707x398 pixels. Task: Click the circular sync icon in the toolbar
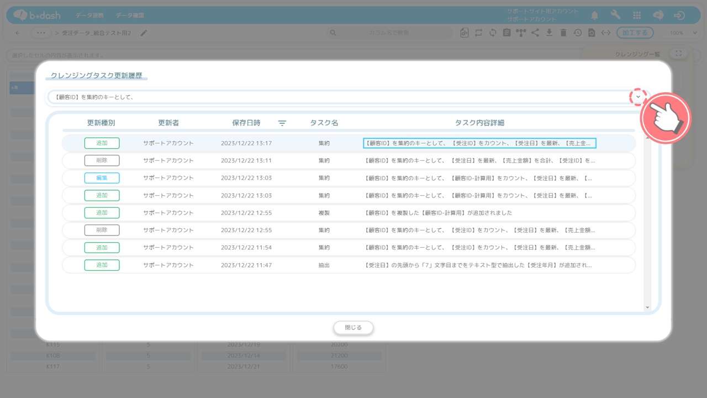click(493, 33)
